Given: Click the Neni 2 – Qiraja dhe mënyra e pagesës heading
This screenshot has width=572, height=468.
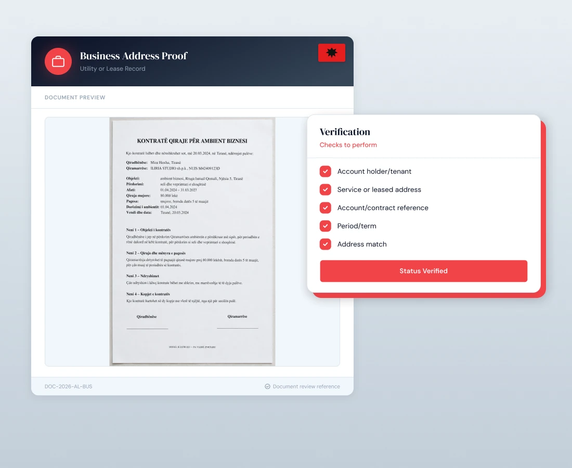Looking at the screenshot, I should (x=156, y=253).
